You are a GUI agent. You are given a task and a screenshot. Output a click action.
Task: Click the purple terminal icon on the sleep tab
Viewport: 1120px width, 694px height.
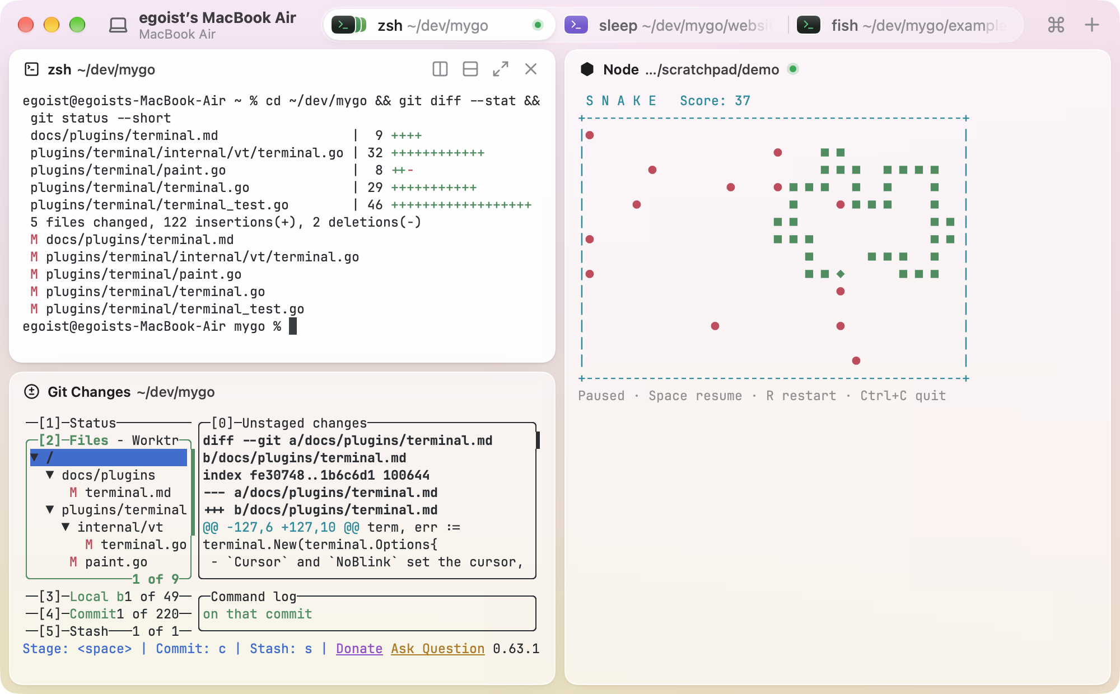tap(576, 25)
